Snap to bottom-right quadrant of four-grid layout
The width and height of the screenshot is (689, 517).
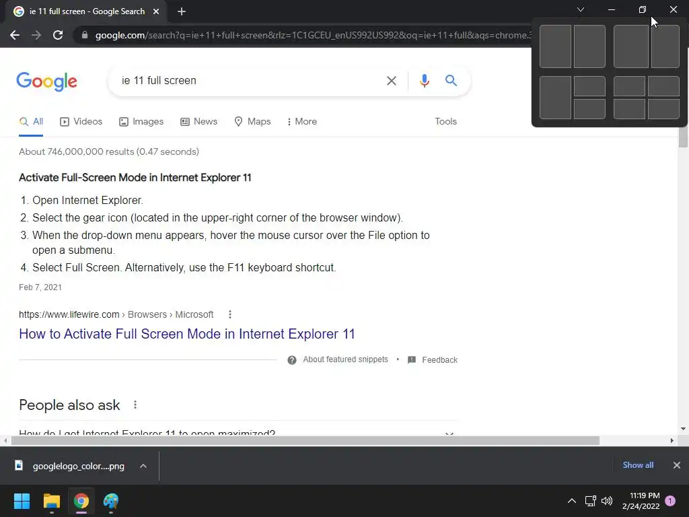coord(663,109)
